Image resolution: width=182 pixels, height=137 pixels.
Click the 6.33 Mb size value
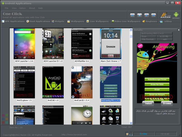click(x=164, y=36)
